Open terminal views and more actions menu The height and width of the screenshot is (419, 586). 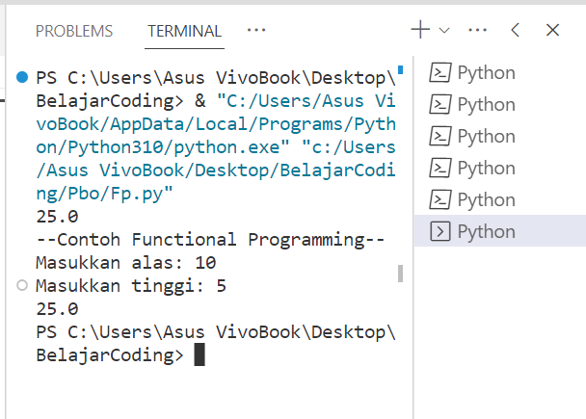[x=477, y=30]
